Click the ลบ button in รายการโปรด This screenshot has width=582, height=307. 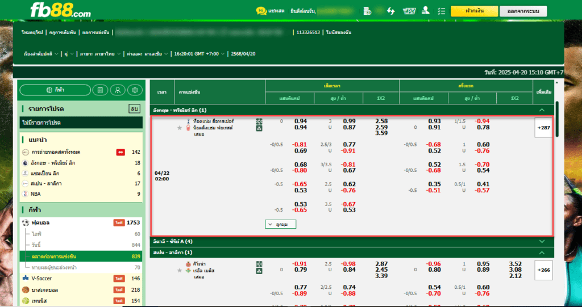[x=134, y=108]
